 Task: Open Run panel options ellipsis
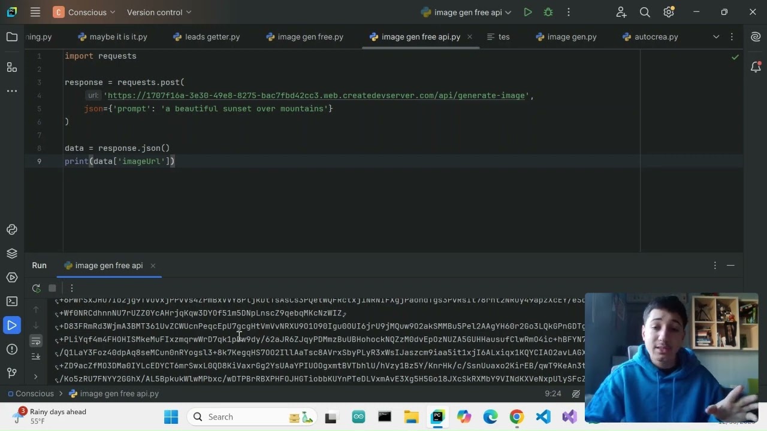click(x=715, y=265)
